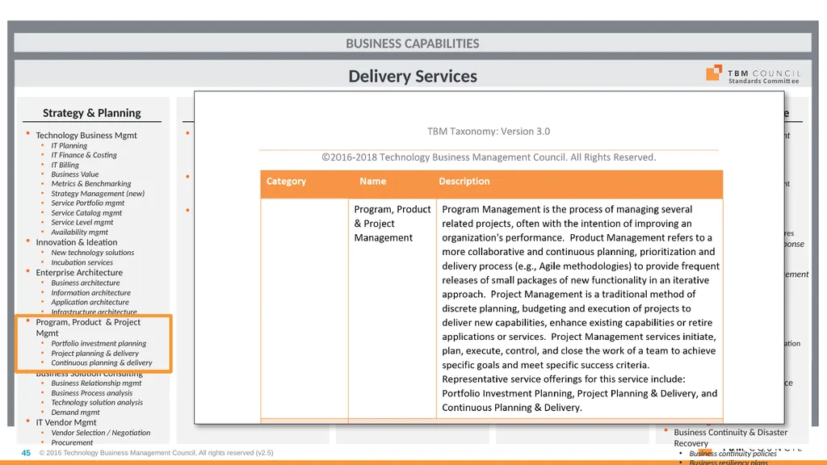Select the 'IT Billing' entry

coord(65,165)
